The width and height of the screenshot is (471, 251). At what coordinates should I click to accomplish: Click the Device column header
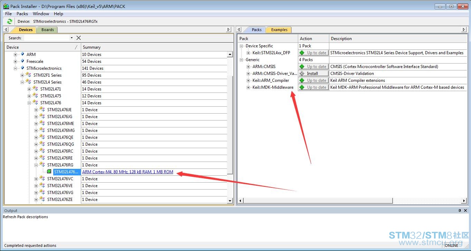43,47
